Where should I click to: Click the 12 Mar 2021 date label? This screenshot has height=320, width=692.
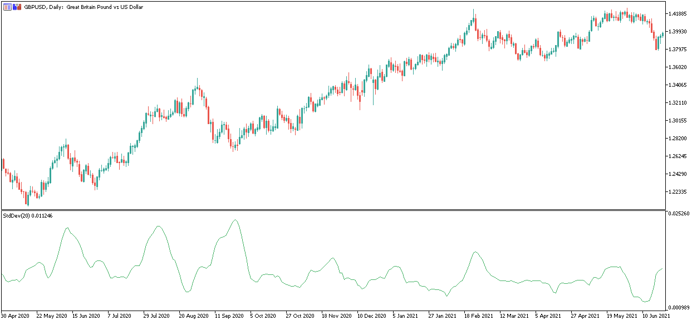(514, 316)
